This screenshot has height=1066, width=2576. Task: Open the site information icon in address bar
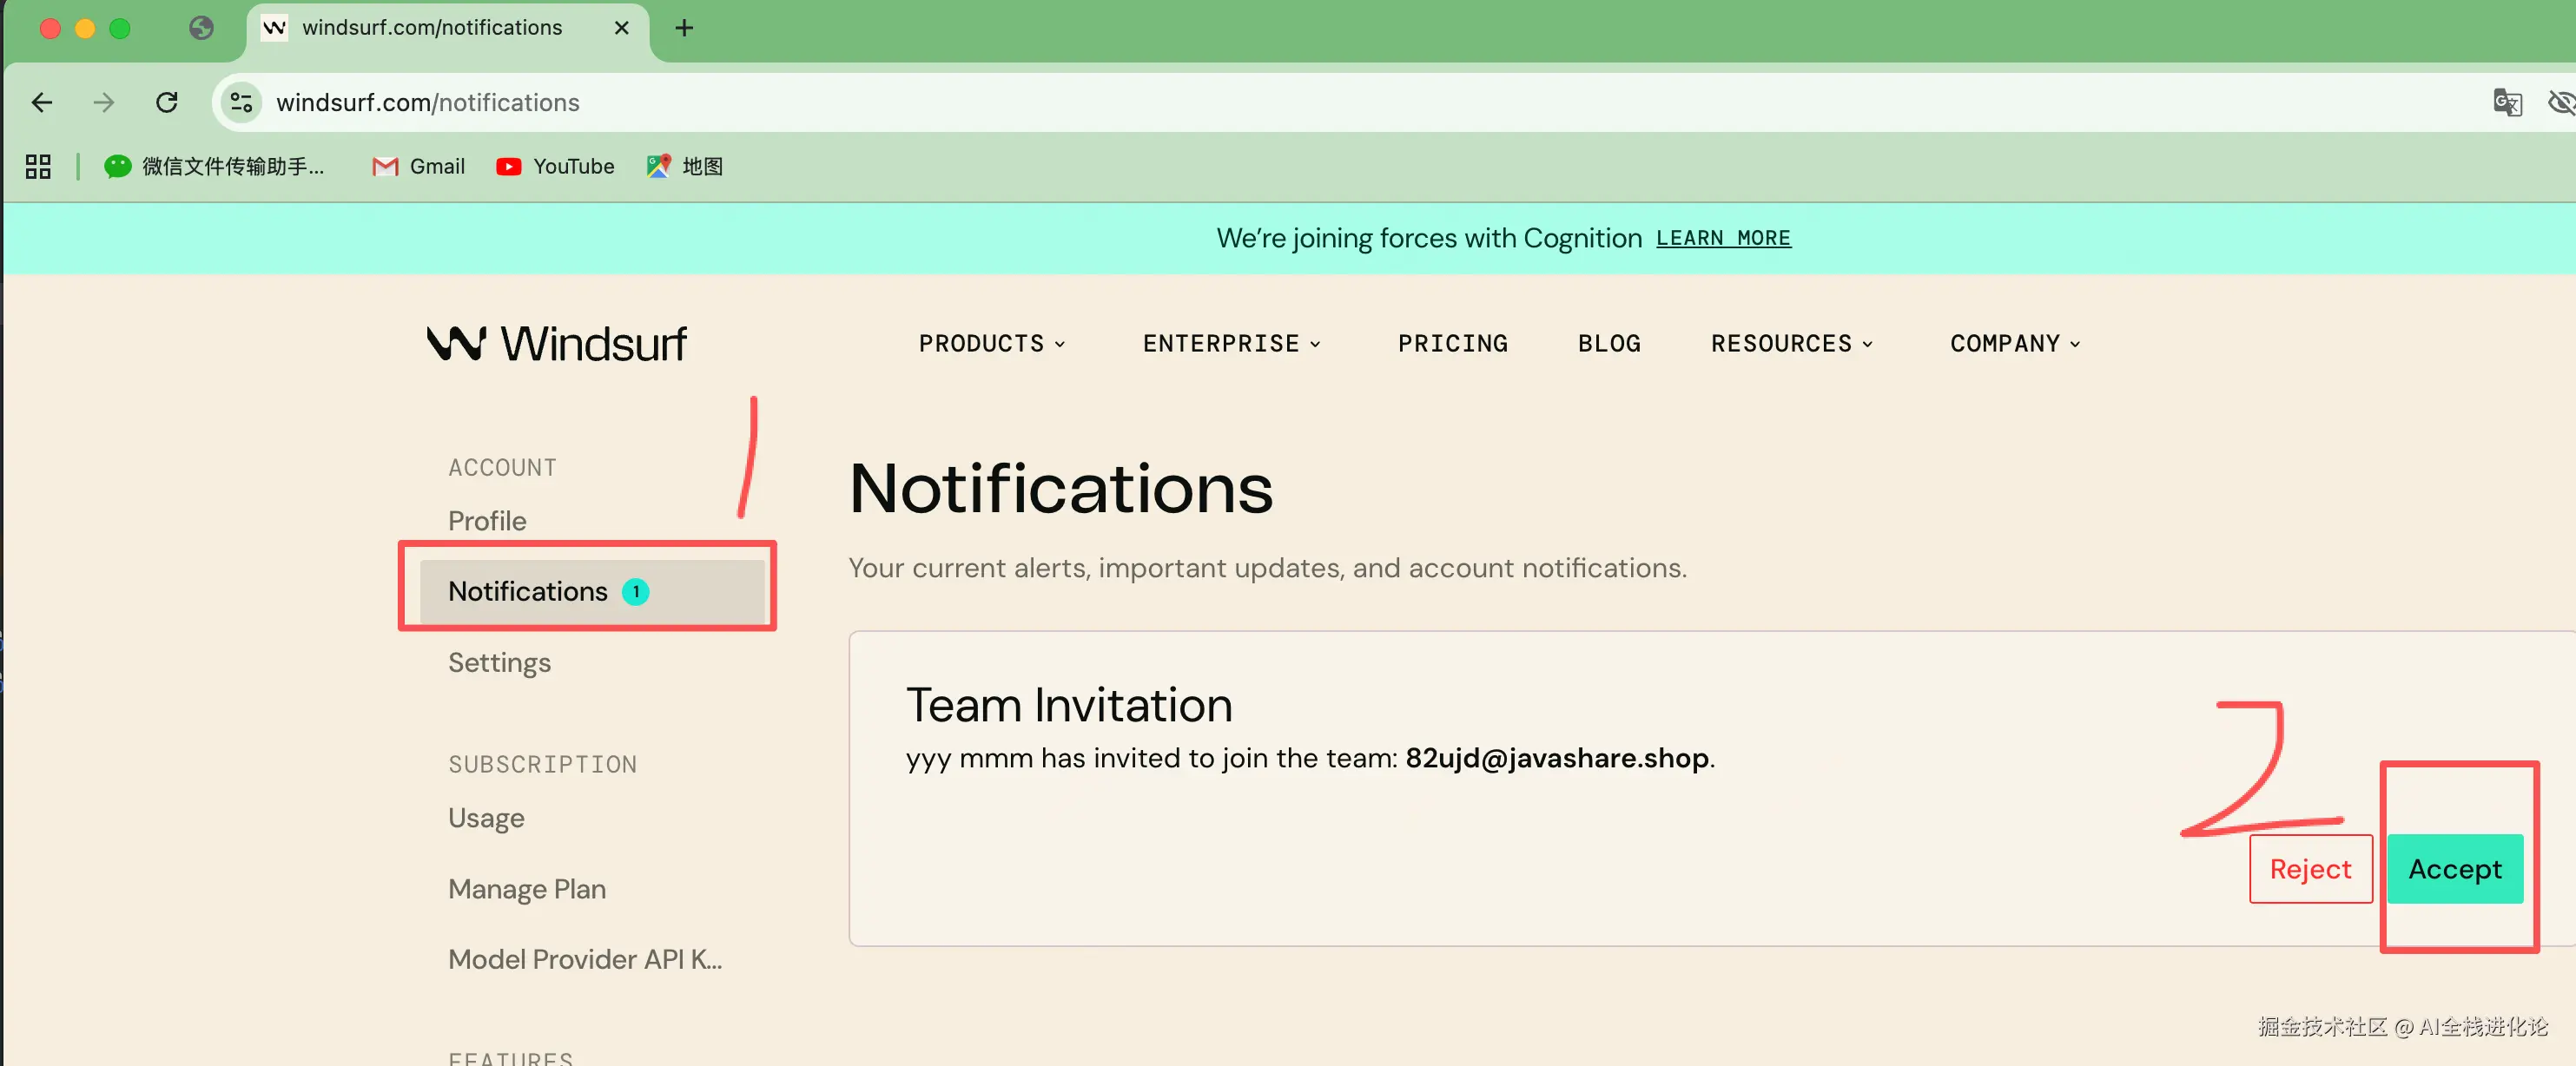241,102
